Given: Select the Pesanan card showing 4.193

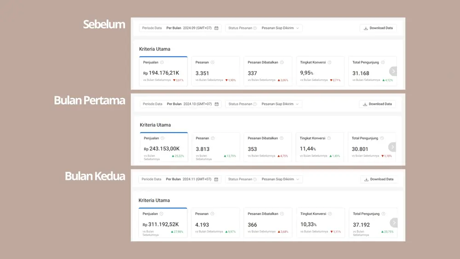Looking at the screenshot, I should pyautogui.click(x=216, y=223).
